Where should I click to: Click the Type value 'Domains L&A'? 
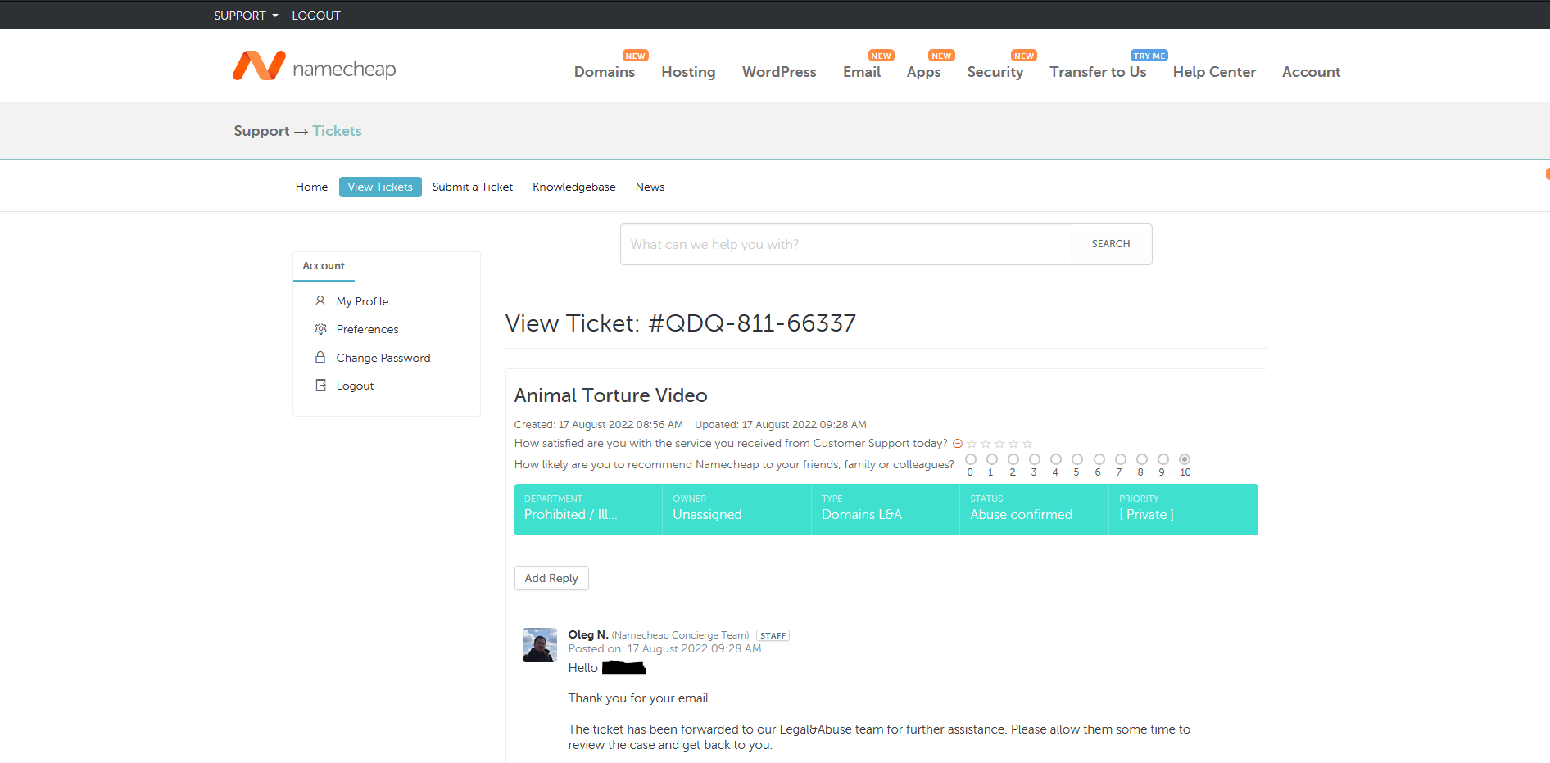pos(862,514)
